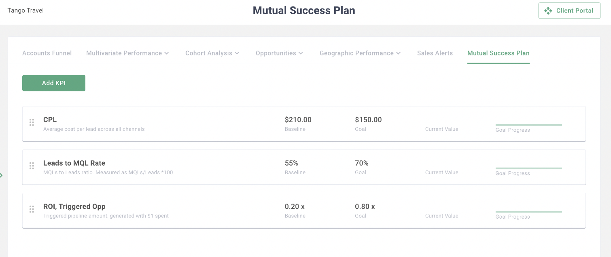
Task: Click ROI, Triggered Opp progress bar
Action: pyautogui.click(x=528, y=211)
